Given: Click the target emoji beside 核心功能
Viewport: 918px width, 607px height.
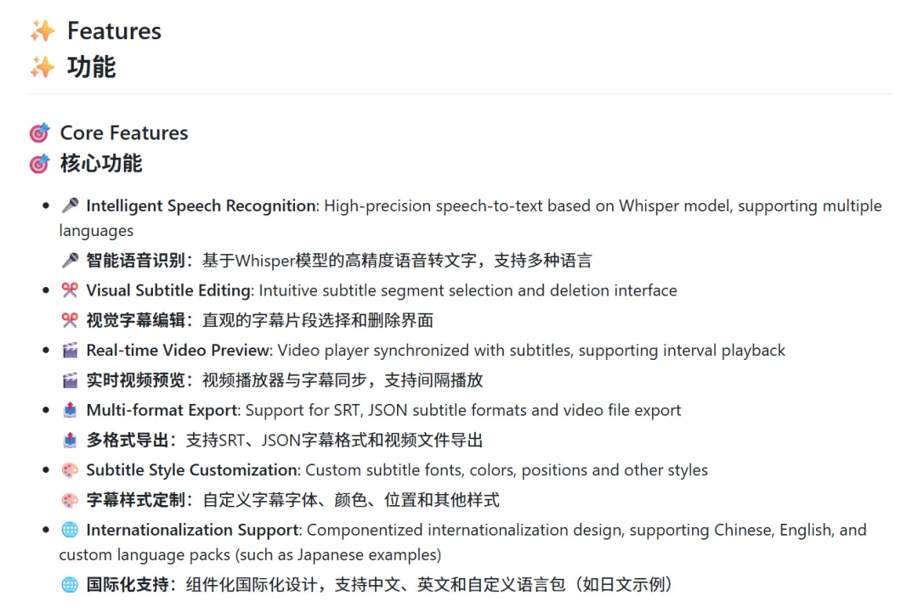Looking at the screenshot, I should [39, 164].
